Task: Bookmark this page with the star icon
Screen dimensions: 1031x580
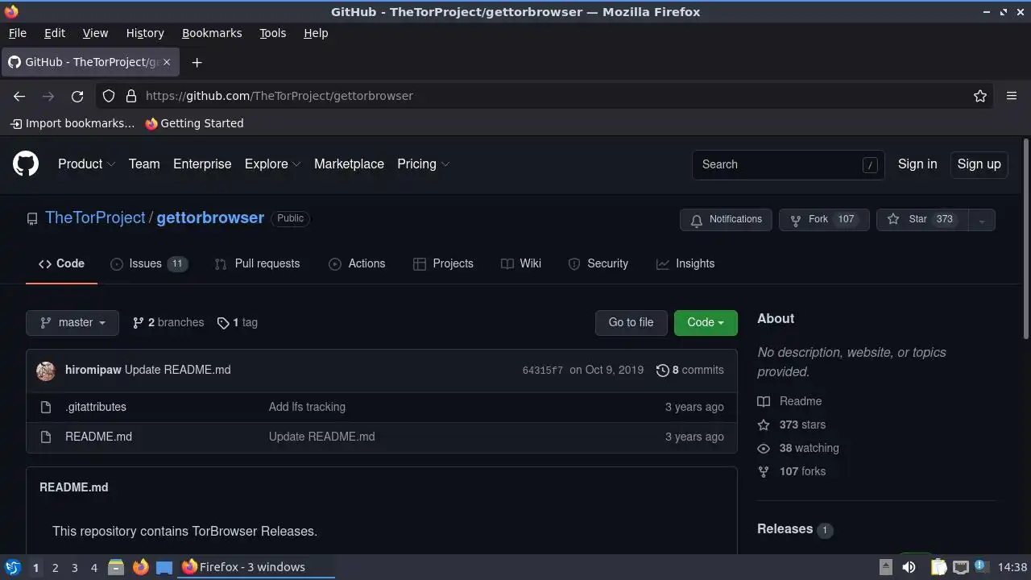Action: pos(980,96)
